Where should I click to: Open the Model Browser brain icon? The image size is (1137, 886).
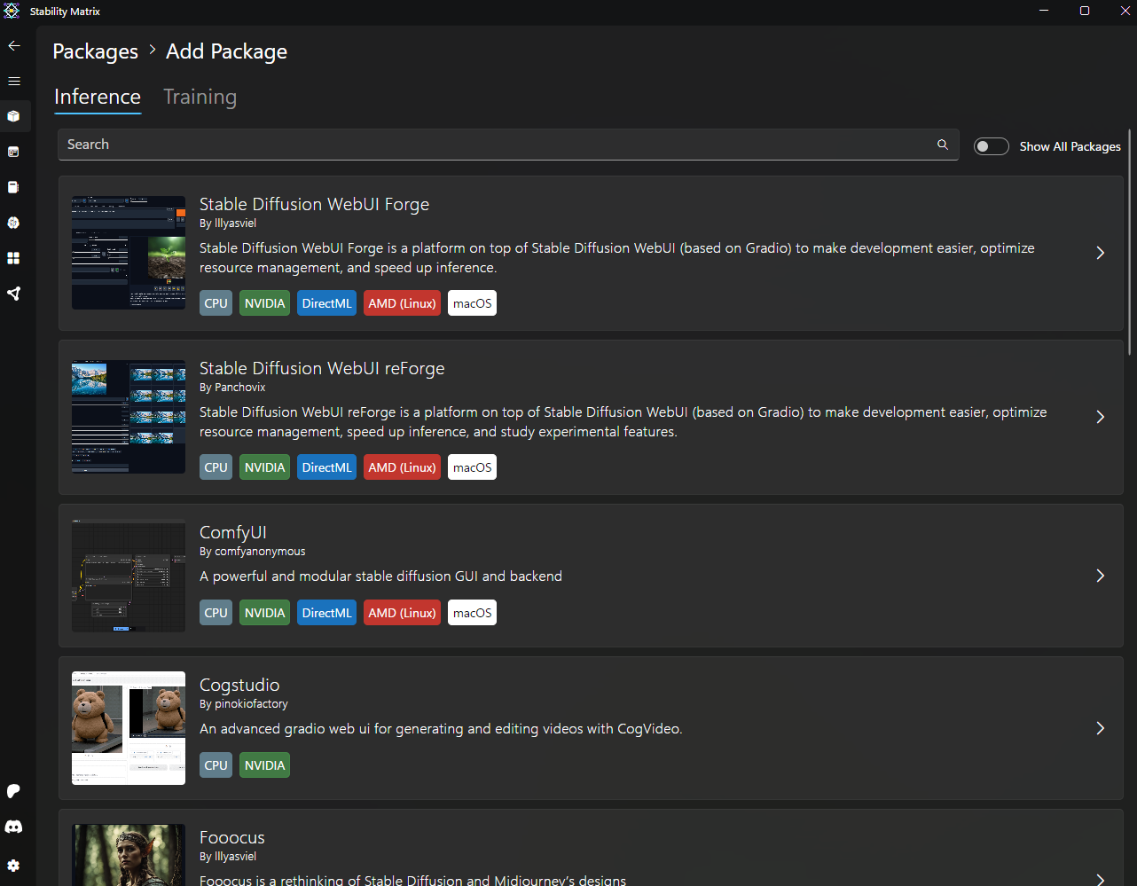pyautogui.click(x=13, y=223)
